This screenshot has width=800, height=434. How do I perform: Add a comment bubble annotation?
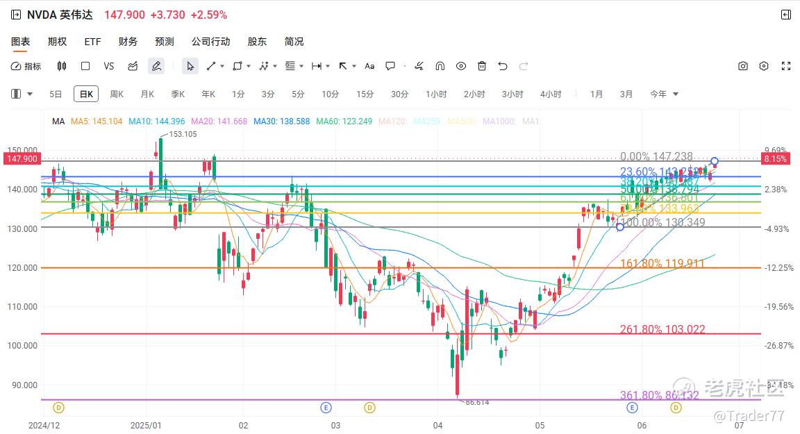[390, 66]
